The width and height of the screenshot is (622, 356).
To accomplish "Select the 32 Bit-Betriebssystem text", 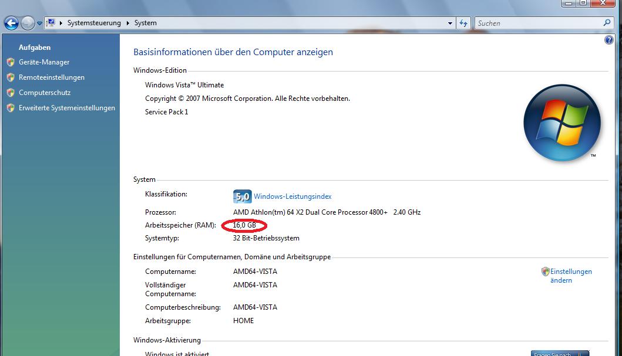I will click(266, 238).
